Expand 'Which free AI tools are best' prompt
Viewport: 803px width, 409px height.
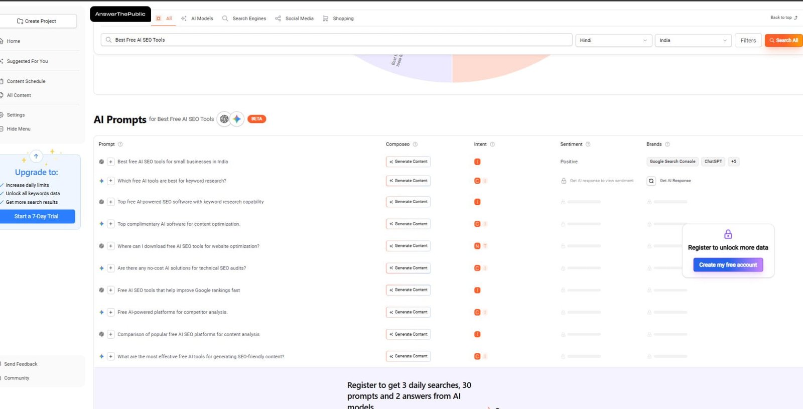[x=111, y=181]
